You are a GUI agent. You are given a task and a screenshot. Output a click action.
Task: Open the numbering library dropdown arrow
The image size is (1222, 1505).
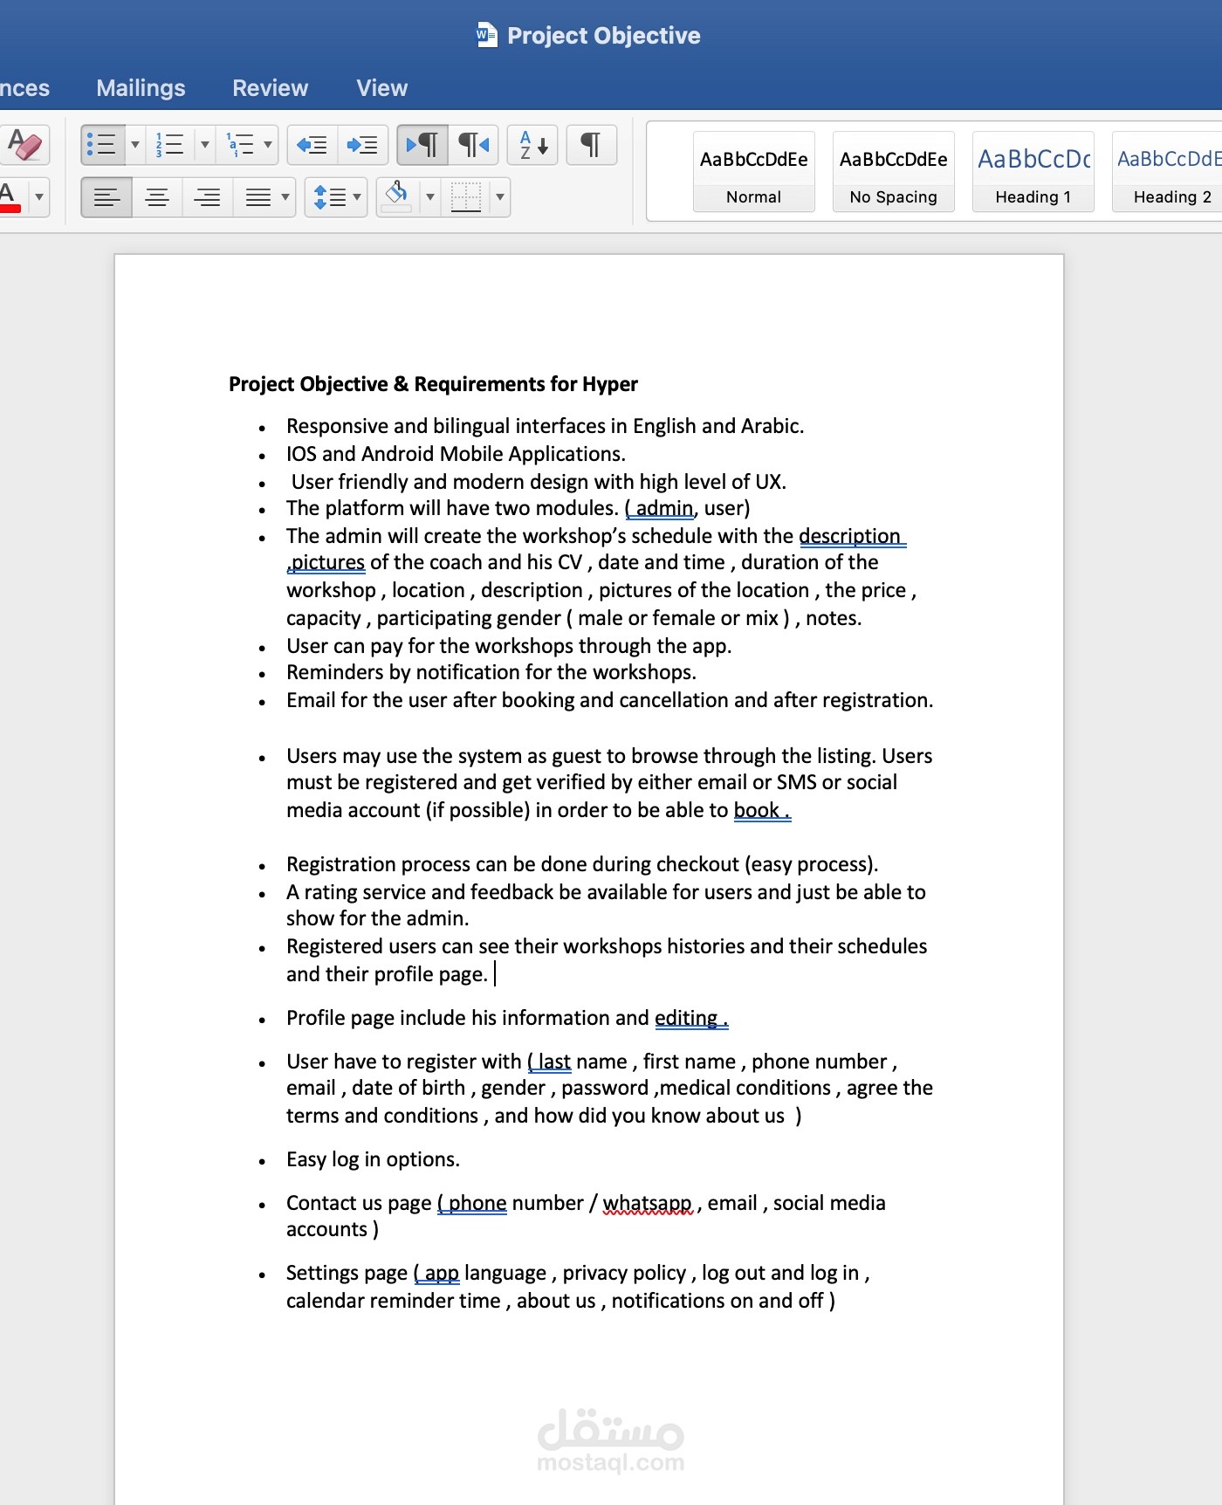pos(204,145)
